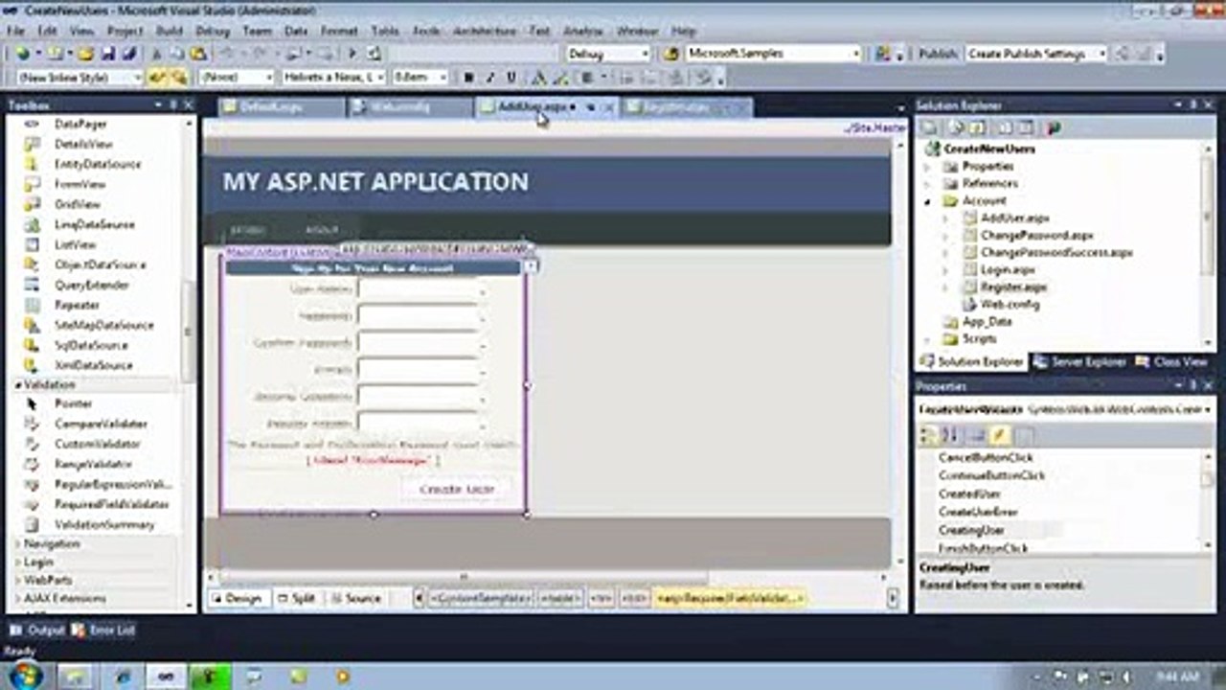The image size is (1226, 690).
Task: Select the FormView toolbox control
Action: coord(80,184)
